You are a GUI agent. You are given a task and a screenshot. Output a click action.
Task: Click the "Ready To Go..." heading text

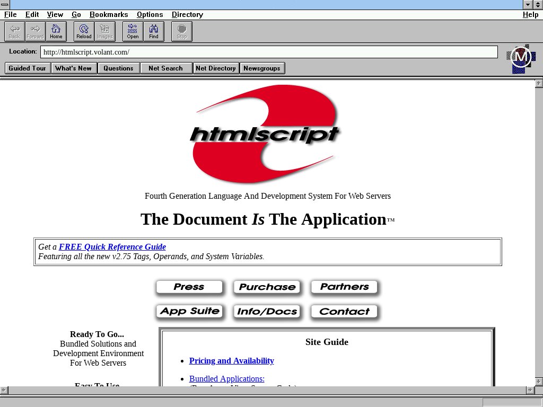(x=97, y=334)
